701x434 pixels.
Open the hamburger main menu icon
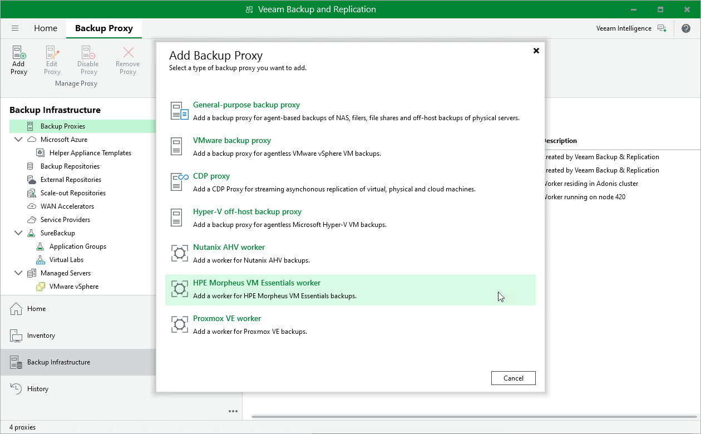[x=15, y=28]
